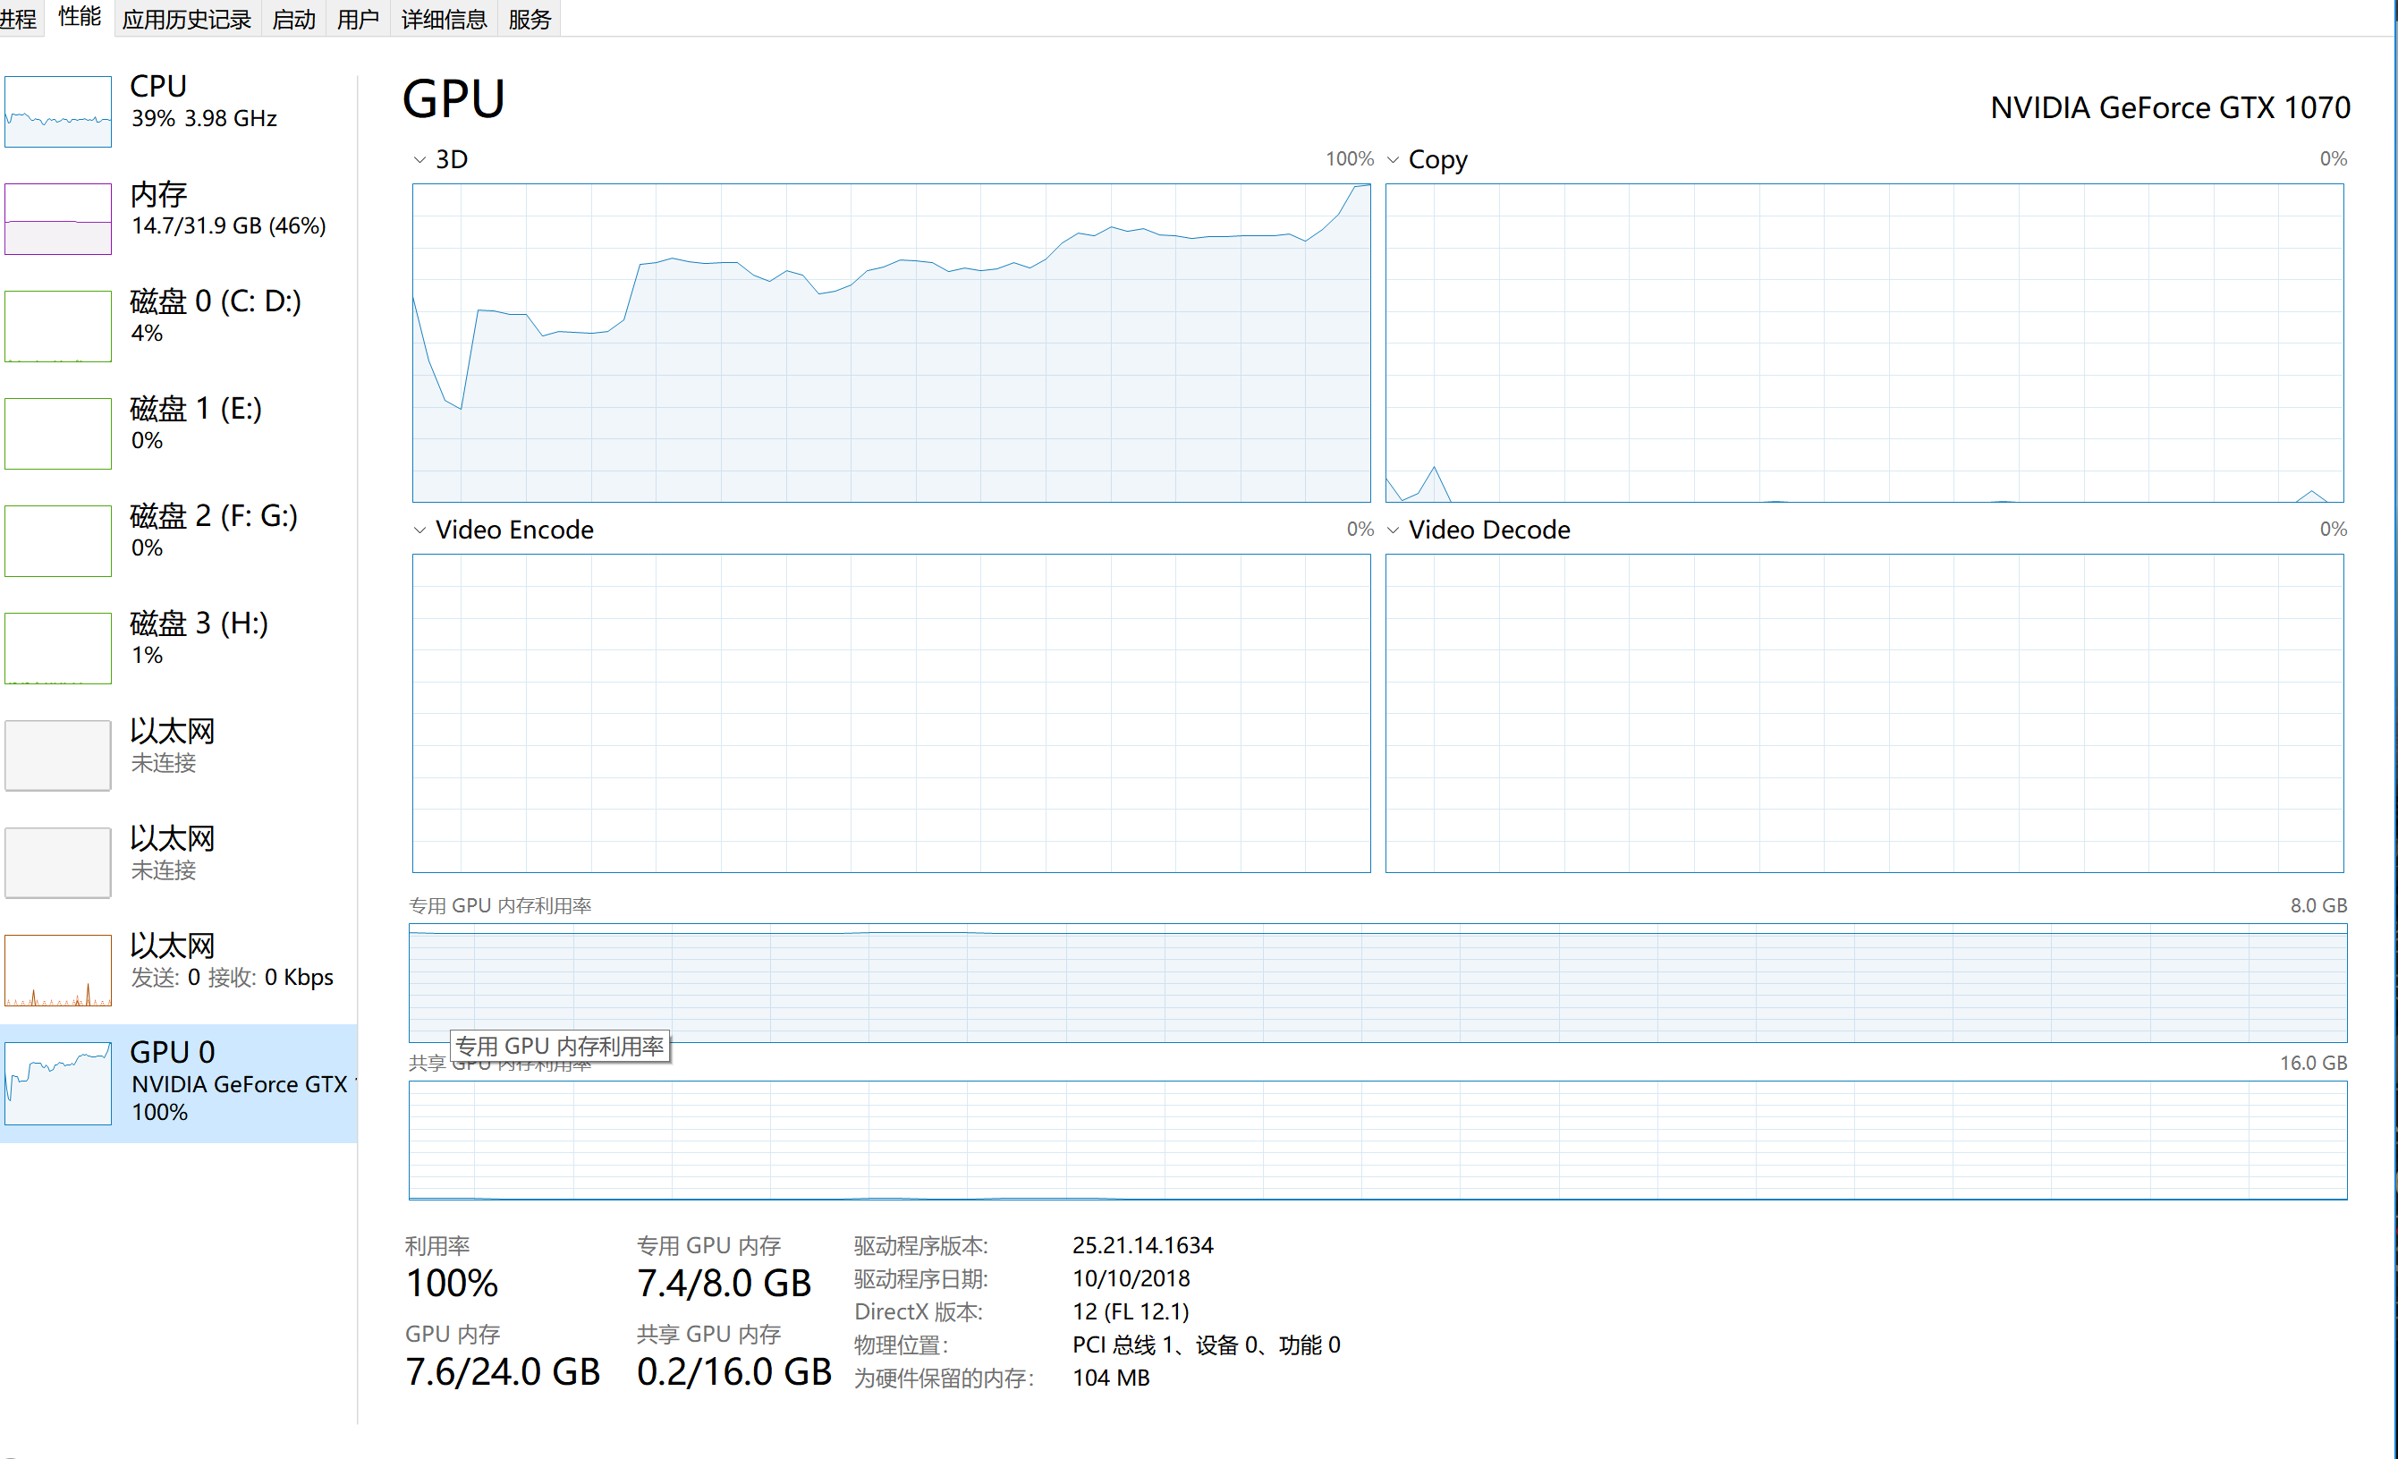Switch to the 进程 tab

(18, 20)
